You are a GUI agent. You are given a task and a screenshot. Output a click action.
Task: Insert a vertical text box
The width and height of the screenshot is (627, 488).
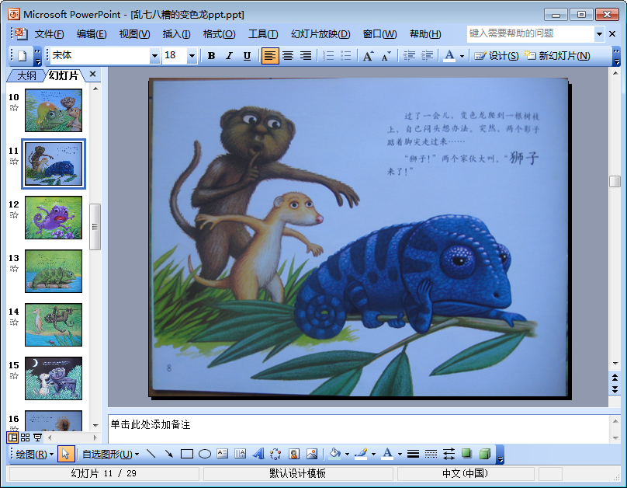[x=241, y=454]
